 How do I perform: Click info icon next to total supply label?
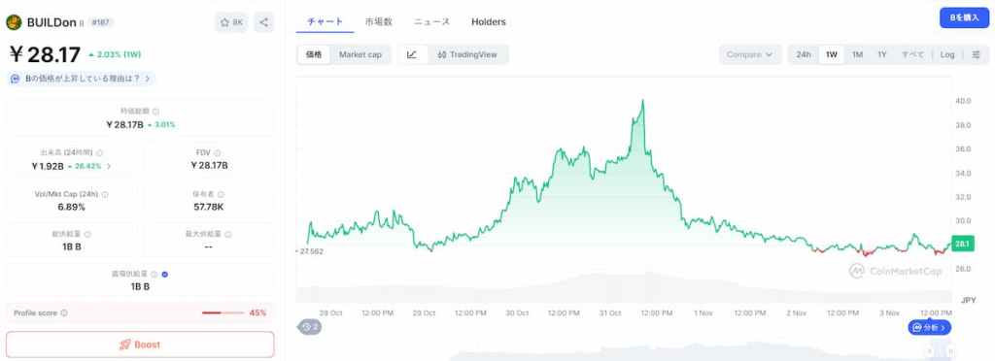(86, 234)
